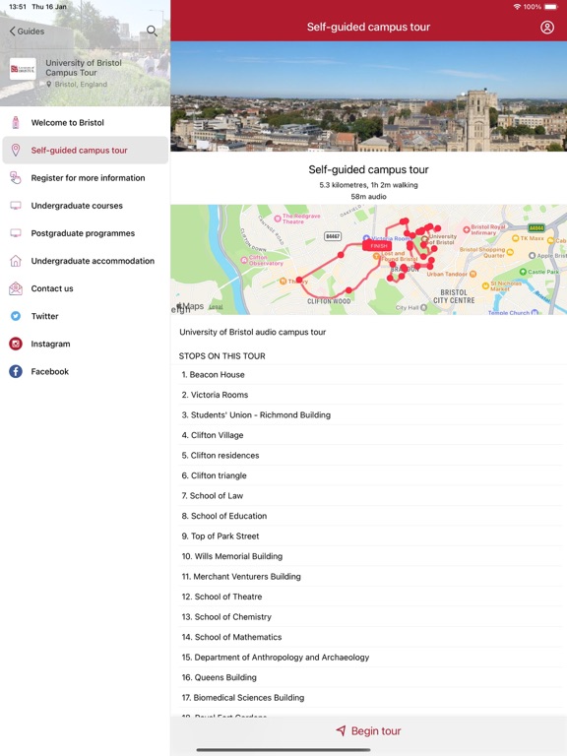Viewport: 567px width, 756px height.
Task: Select stop 3. Students' Union - Richmond Building
Action: tap(369, 415)
